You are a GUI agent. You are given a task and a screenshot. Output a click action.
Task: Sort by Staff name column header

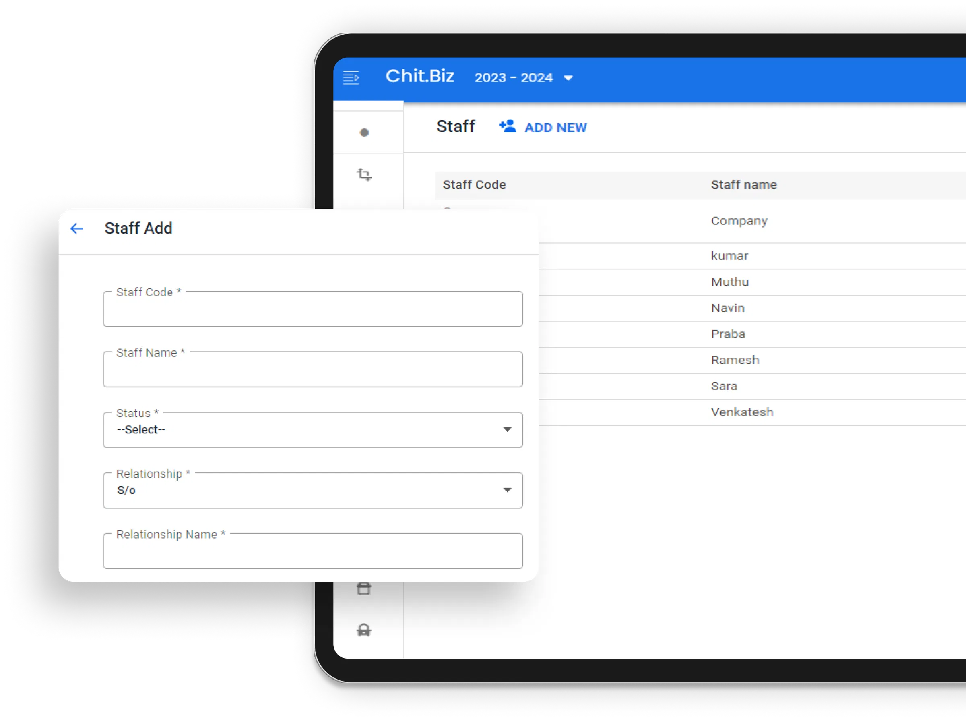pos(743,184)
